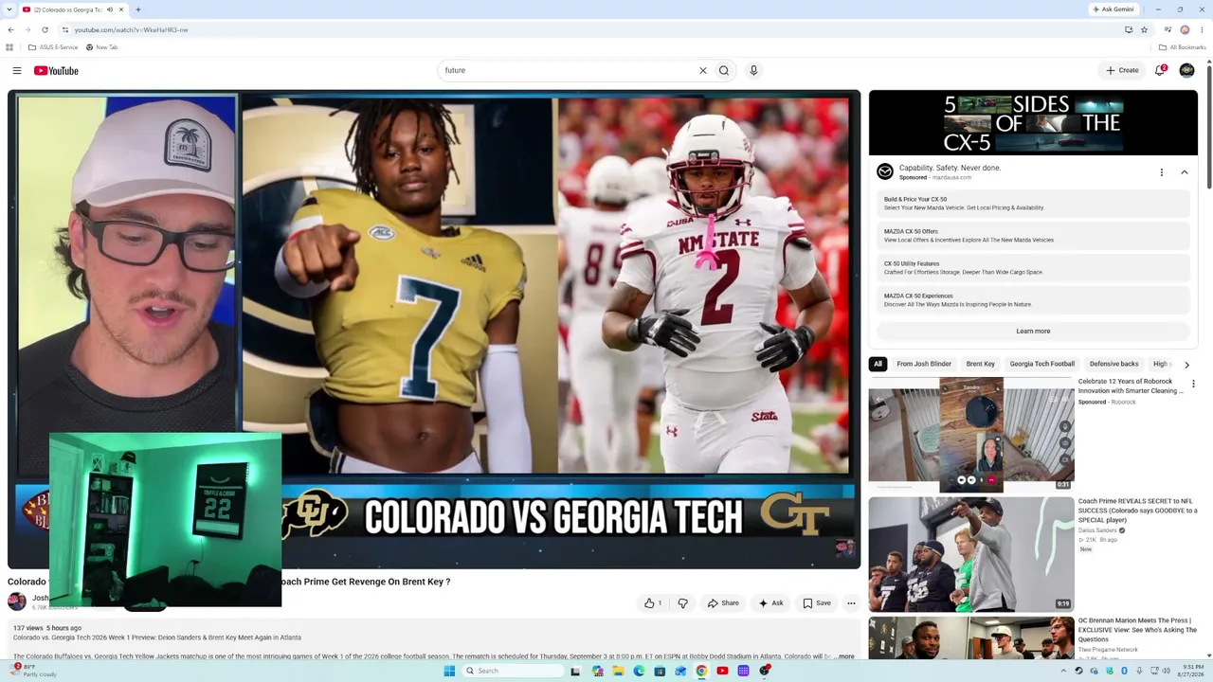The height and width of the screenshot is (682, 1213).
Task: Open Chrome from the taskbar
Action: click(x=701, y=671)
